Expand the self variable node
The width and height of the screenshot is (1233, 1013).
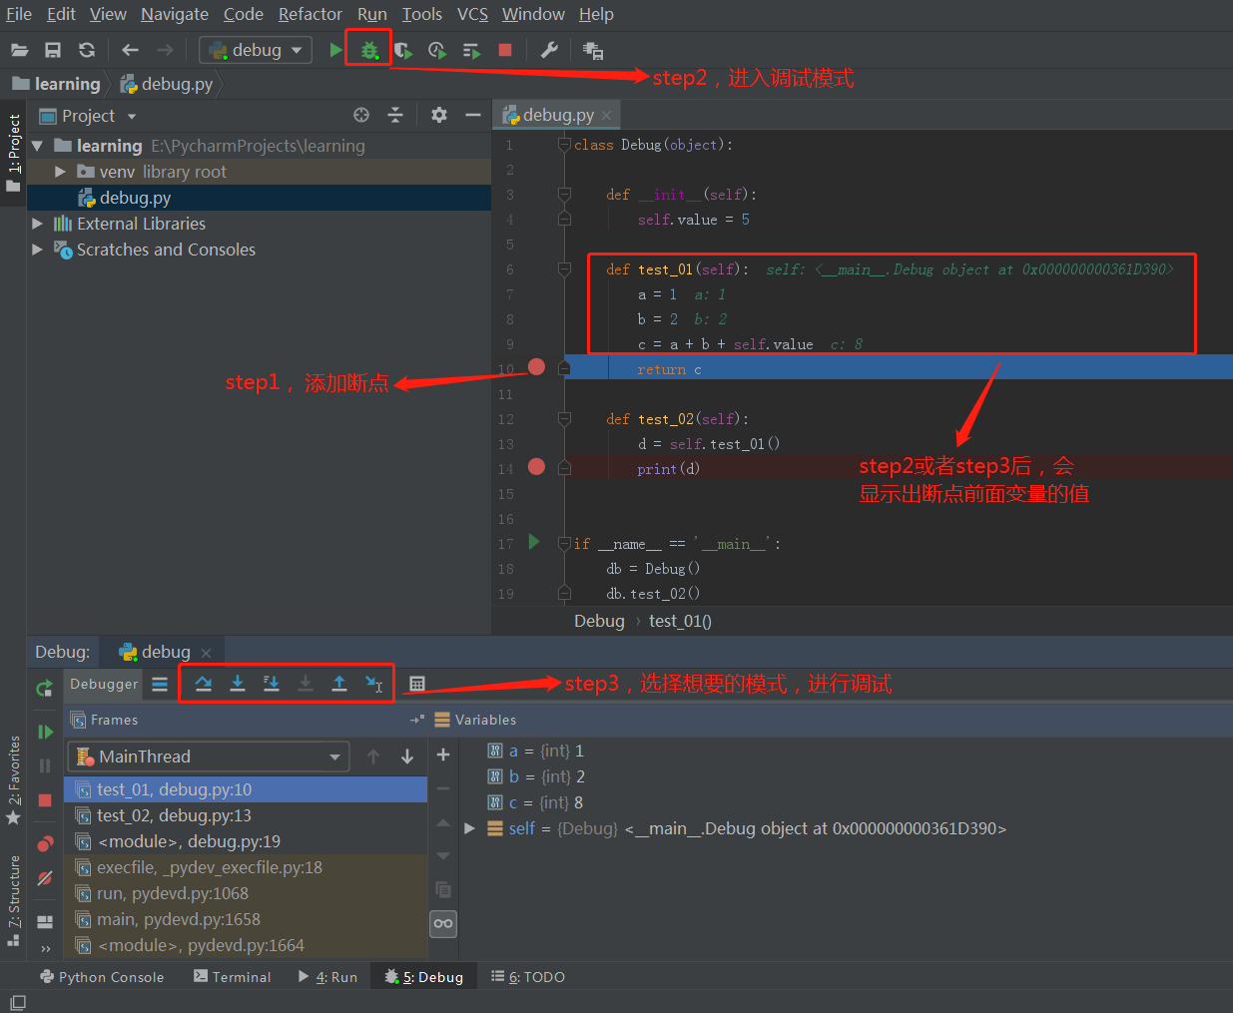click(x=470, y=828)
